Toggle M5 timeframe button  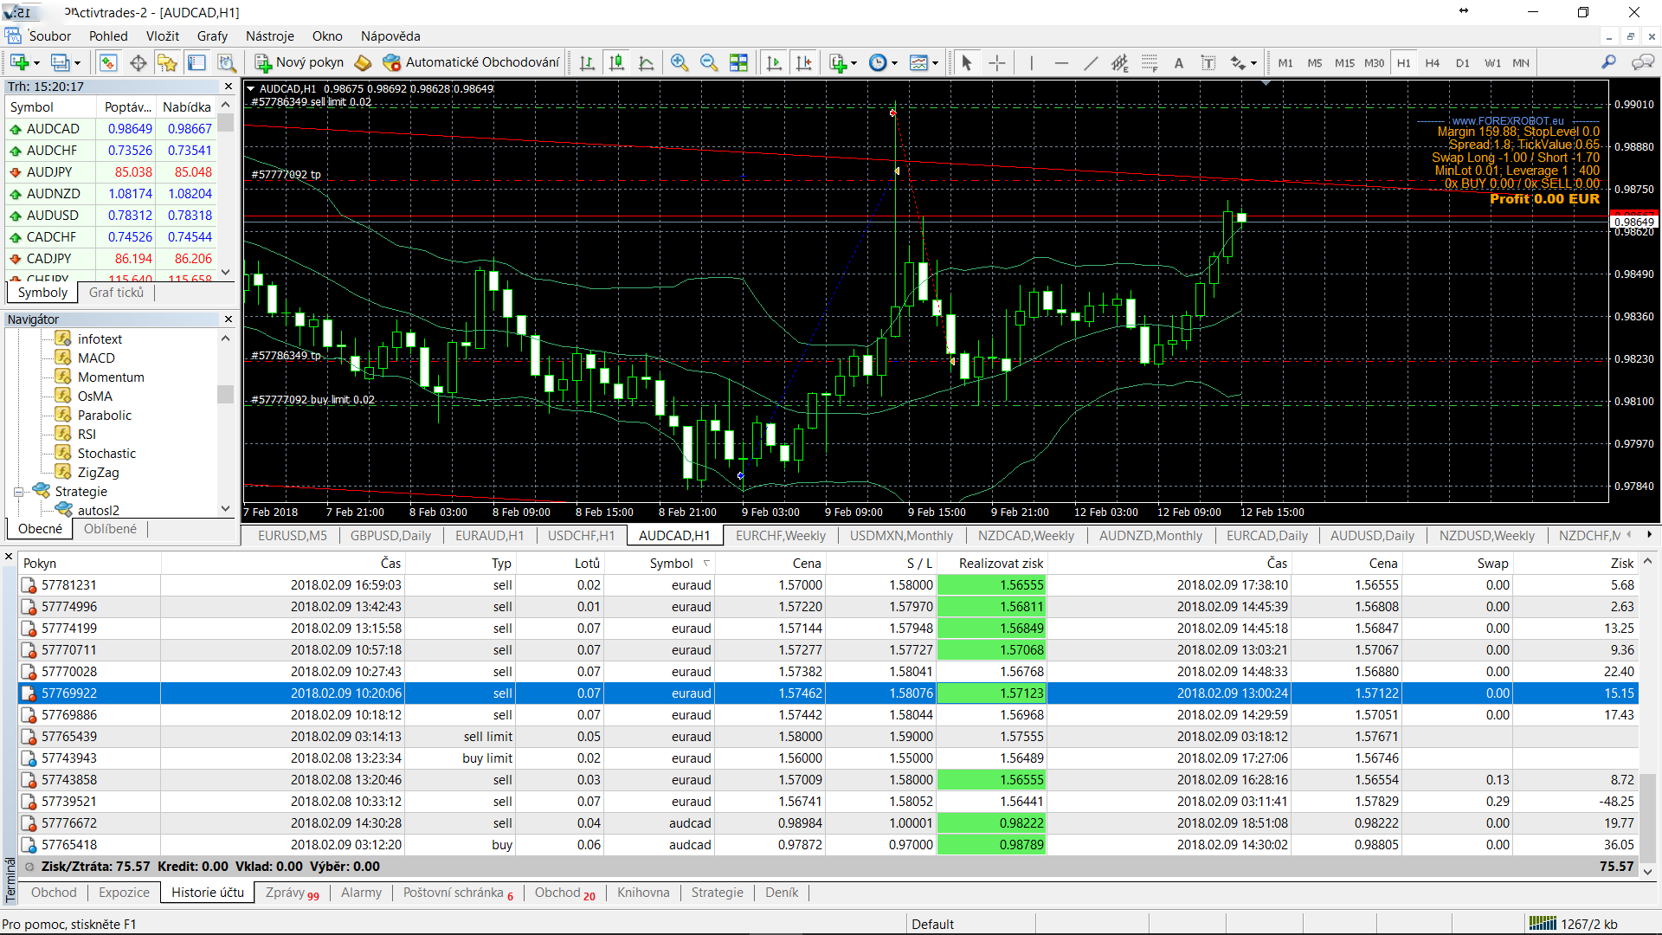[x=1315, y=62]
